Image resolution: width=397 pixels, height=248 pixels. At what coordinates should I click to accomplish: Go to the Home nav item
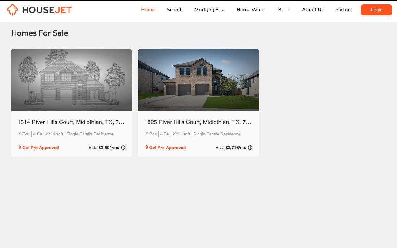tap(148, 10)
